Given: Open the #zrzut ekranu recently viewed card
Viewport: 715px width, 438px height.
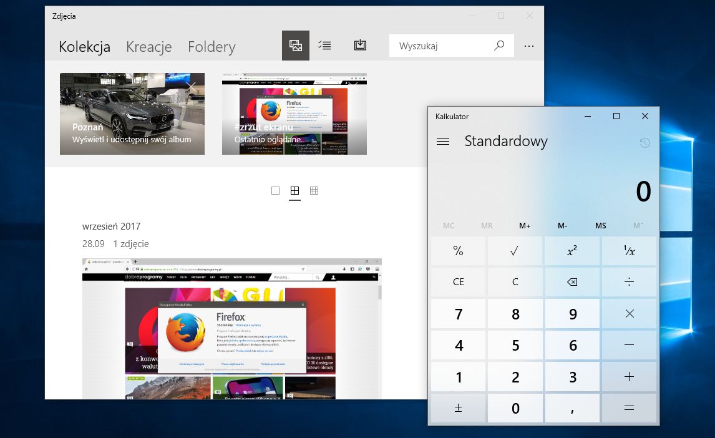Looking at the screenshot, I should click(294, 114).
